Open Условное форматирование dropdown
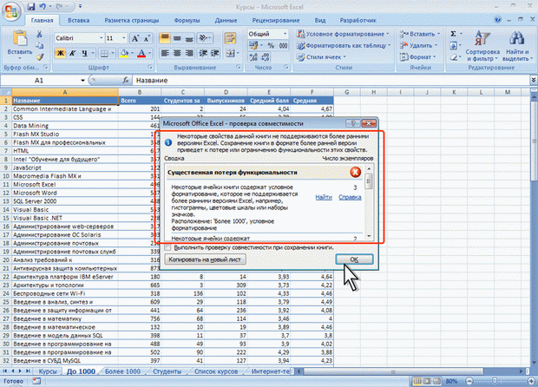 (343, 34)
